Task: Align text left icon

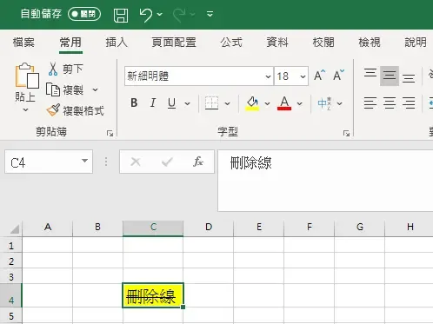Action: tap(370, 103)
